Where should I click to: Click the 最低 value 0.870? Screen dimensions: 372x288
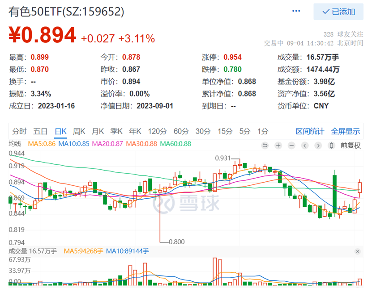[40, 69]
